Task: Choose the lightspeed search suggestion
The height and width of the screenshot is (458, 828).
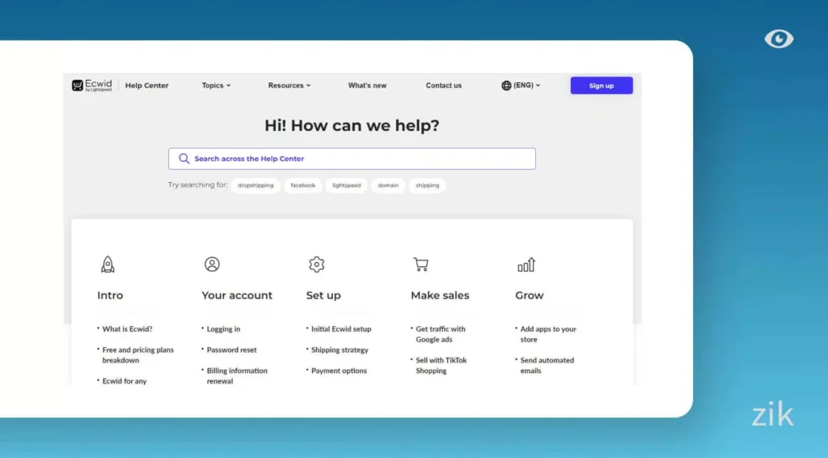Action: (x=346, y=185)
